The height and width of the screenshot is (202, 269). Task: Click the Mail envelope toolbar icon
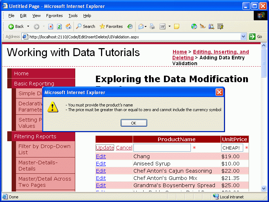tap(141, 26)
